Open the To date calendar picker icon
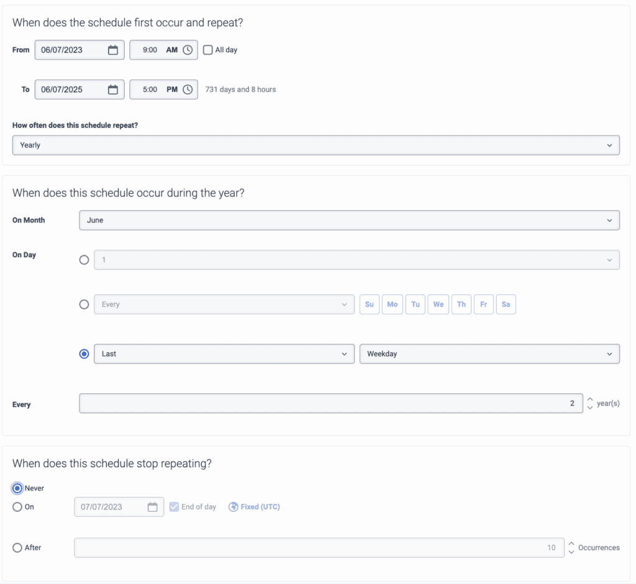 [113, 89]
